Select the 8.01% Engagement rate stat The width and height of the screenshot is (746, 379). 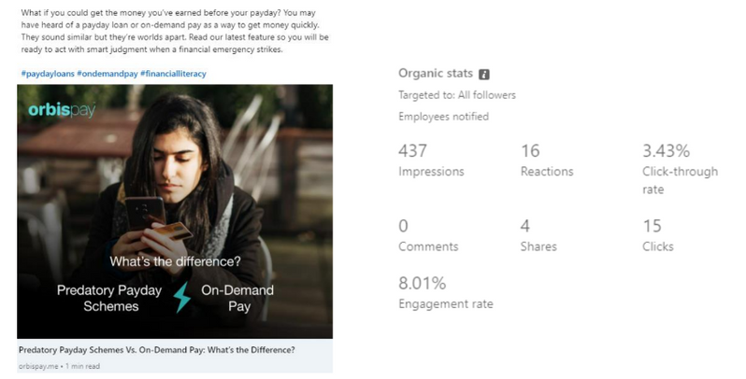point(446,293)
